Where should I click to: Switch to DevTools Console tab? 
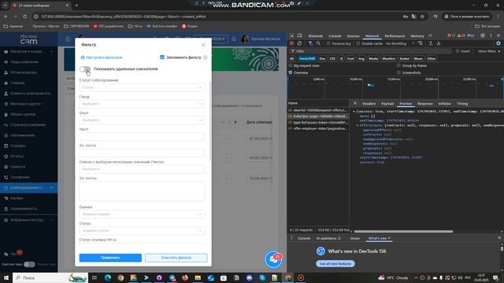[x=335, y=36]
